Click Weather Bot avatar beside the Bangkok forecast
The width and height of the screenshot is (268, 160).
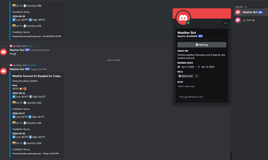click(x=3, y=71)
